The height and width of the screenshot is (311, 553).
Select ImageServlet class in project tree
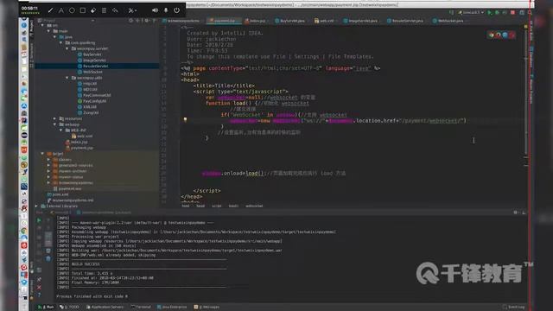coord(92,60)
